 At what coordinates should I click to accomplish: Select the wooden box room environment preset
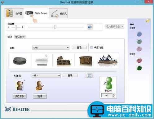86,61
